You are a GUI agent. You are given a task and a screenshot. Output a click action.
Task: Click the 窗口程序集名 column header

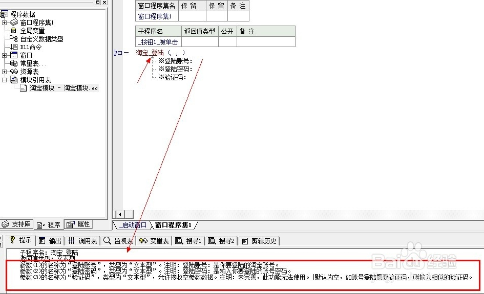[x=157, y=6]
